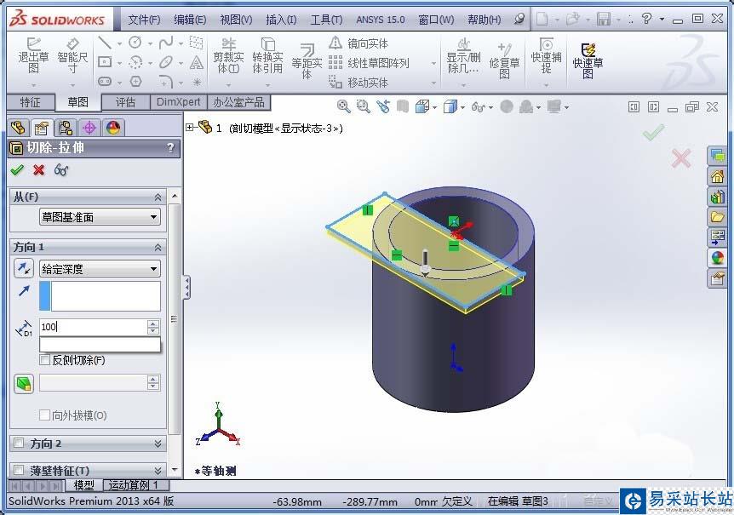The image size is (734, 515).
Task: Click Repair Sketch (修复草图) tool
Action: pyautogui.click(x=504, y=62)
